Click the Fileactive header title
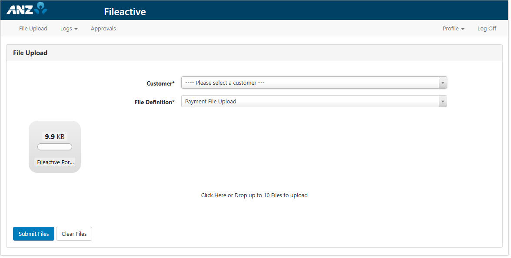 125,12
